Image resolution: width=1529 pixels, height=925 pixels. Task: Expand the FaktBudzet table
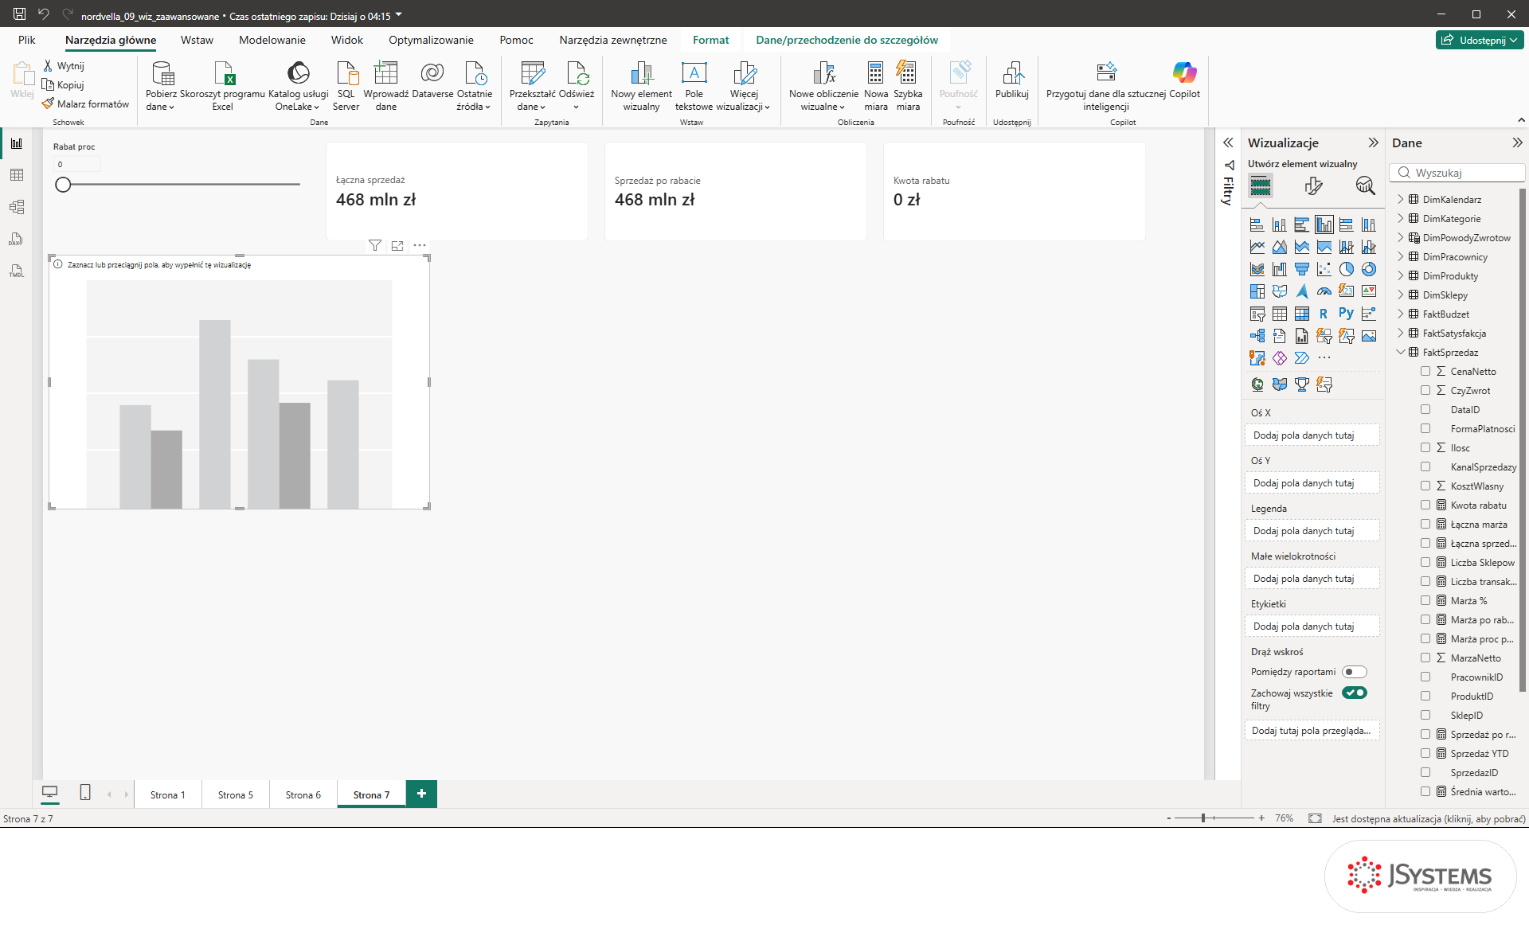(x=1401, y=314)
